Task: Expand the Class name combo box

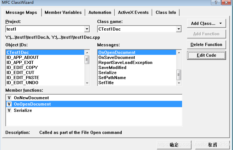Action: pyautogui.click(x=179, y=29)
